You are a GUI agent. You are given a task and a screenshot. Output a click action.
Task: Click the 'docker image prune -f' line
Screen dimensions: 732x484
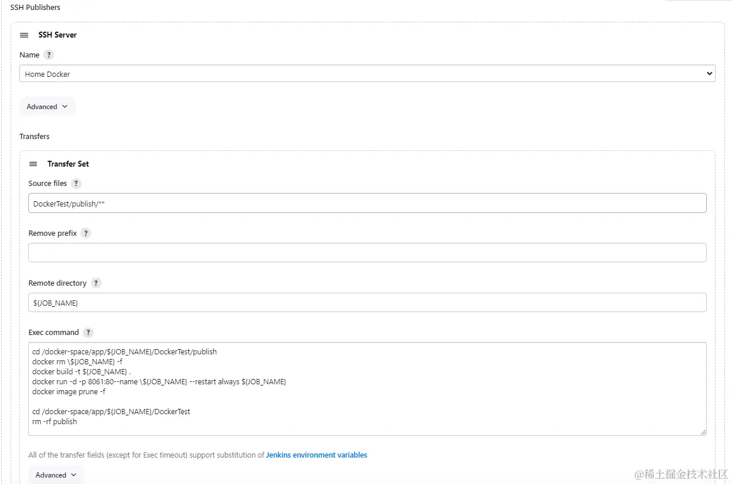pyautogui.click(x=69, y=391)
